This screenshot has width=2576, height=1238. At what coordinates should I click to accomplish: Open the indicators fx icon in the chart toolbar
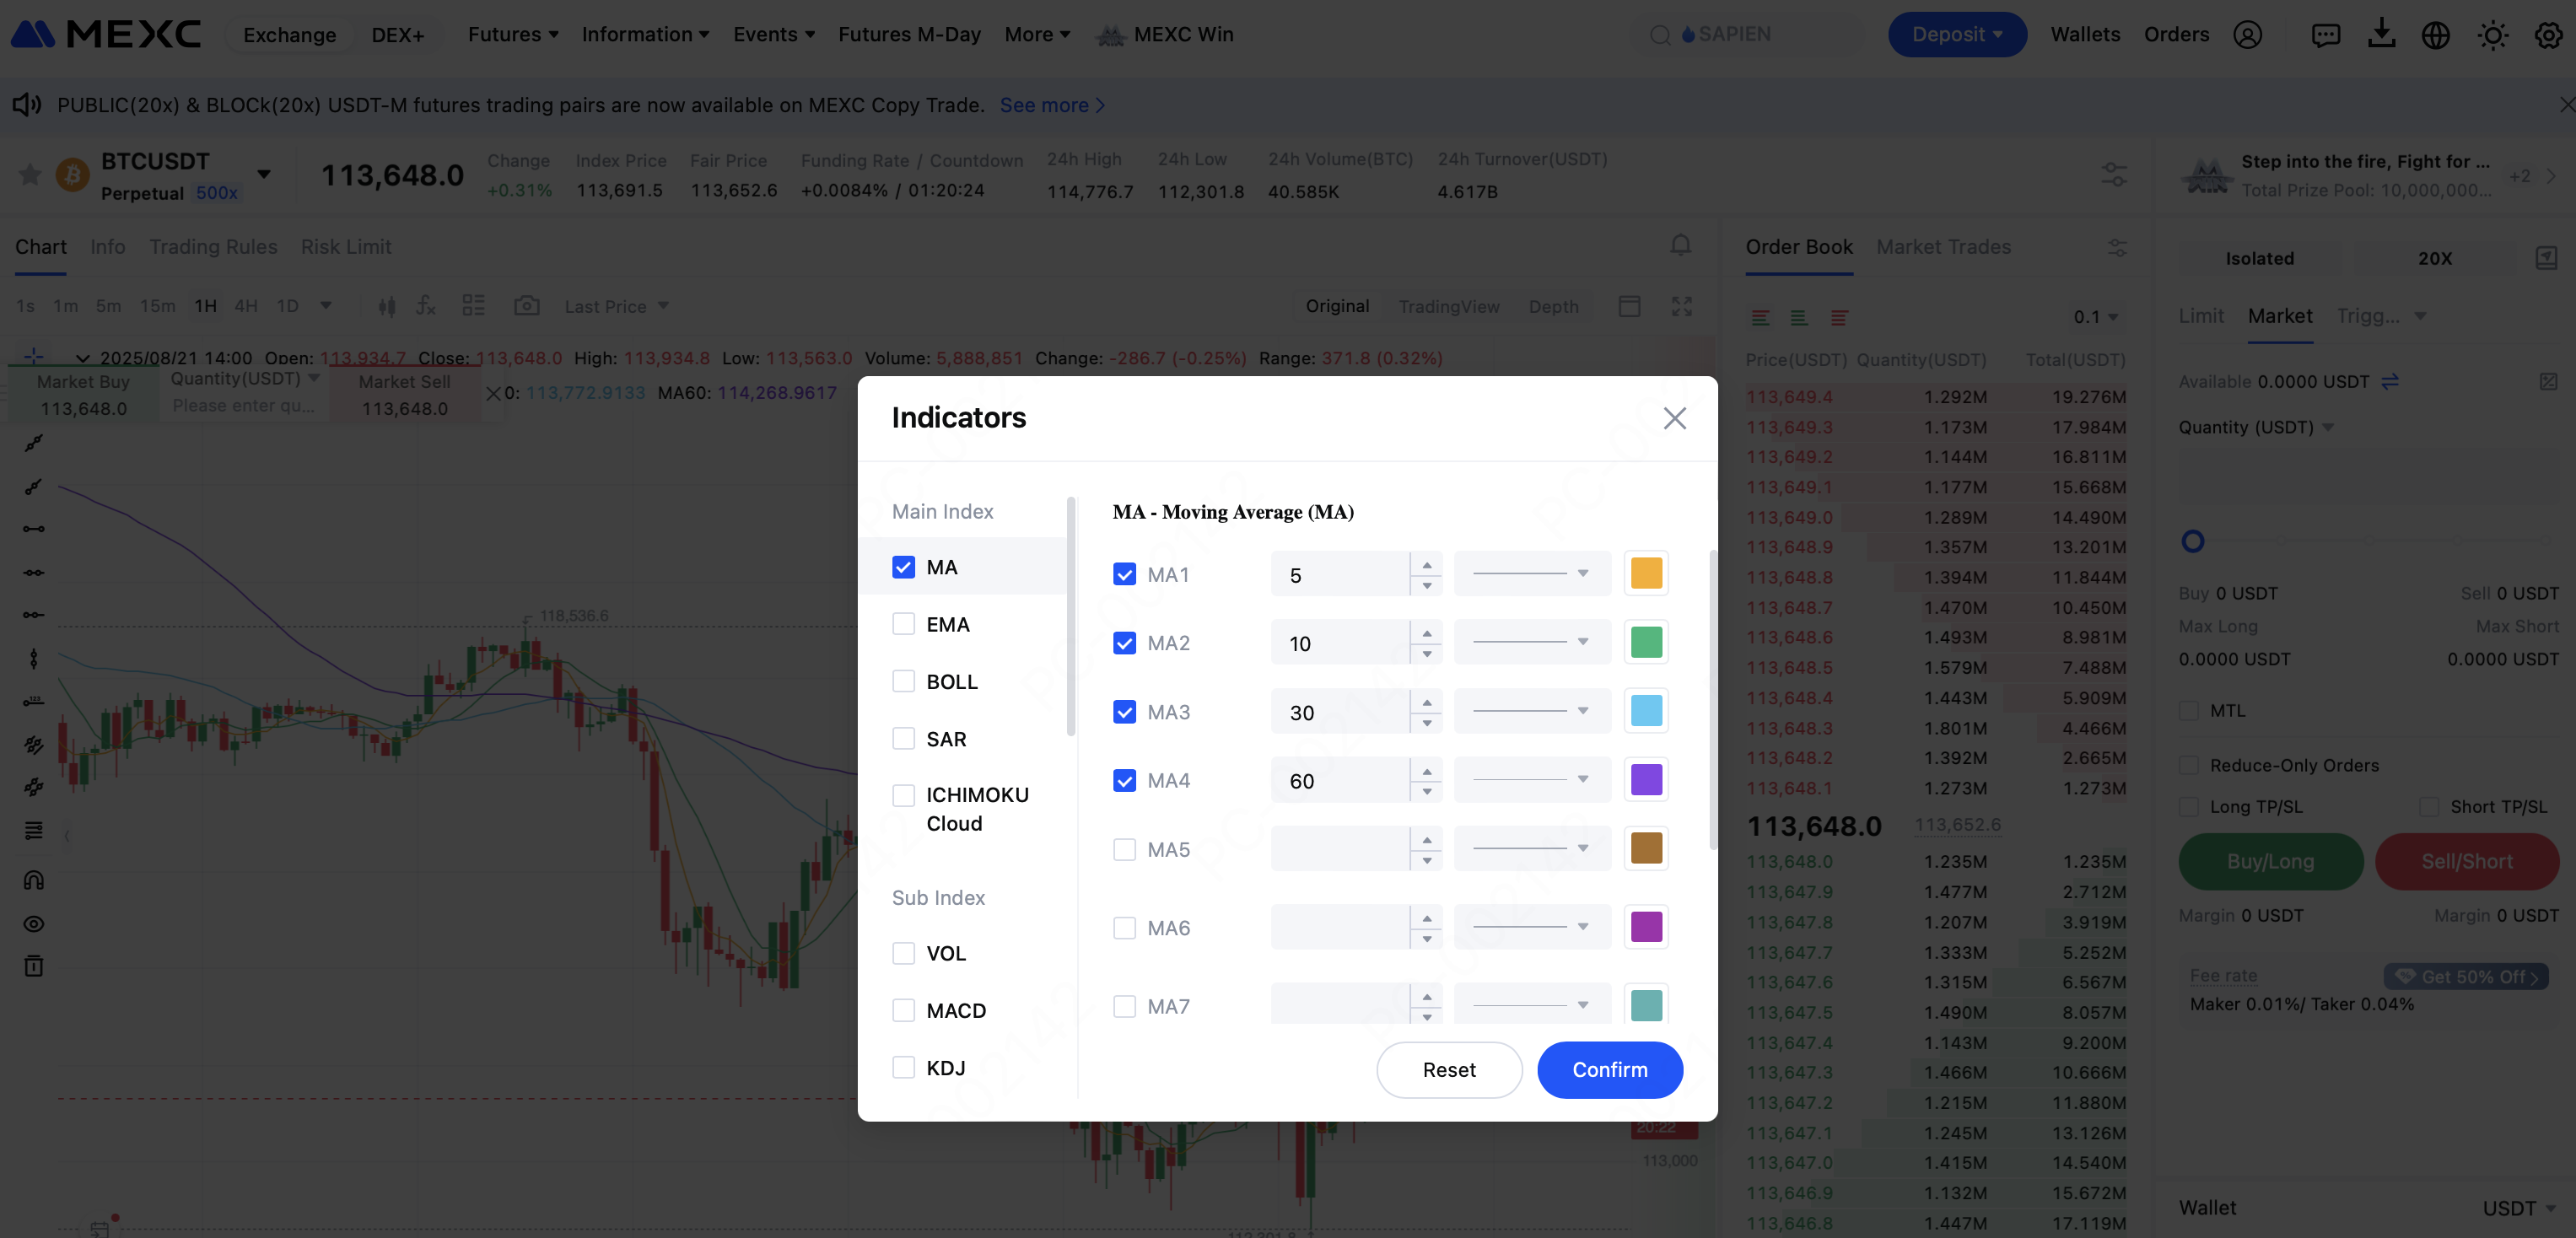[x=426, y=306]
